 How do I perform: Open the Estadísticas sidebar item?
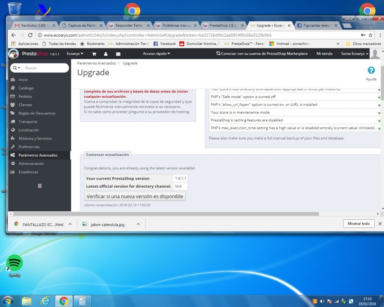(x=28, y=172)
